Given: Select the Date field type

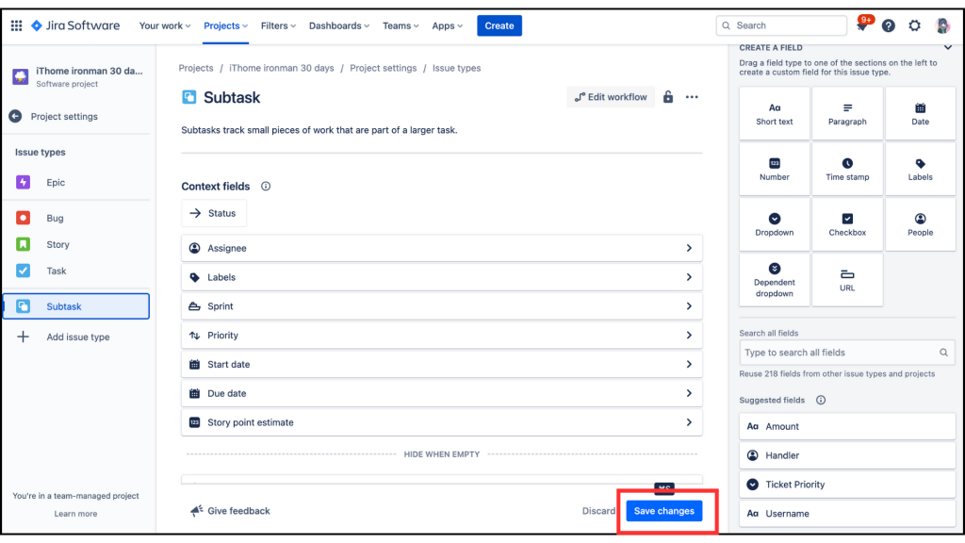Looking at the screenshot, I should point(920,114).
